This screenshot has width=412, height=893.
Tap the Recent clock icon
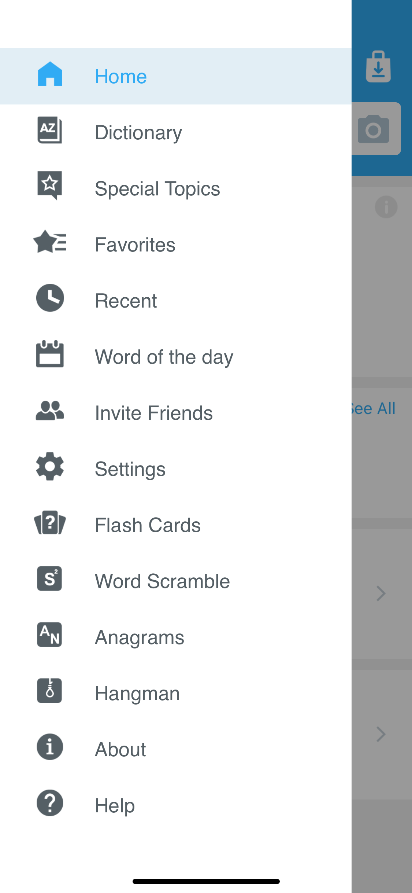click(x=50, y=298)
